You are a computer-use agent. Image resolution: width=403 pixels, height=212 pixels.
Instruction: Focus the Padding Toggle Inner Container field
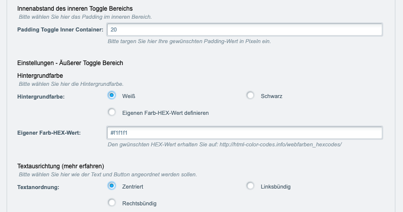[245, 29]
